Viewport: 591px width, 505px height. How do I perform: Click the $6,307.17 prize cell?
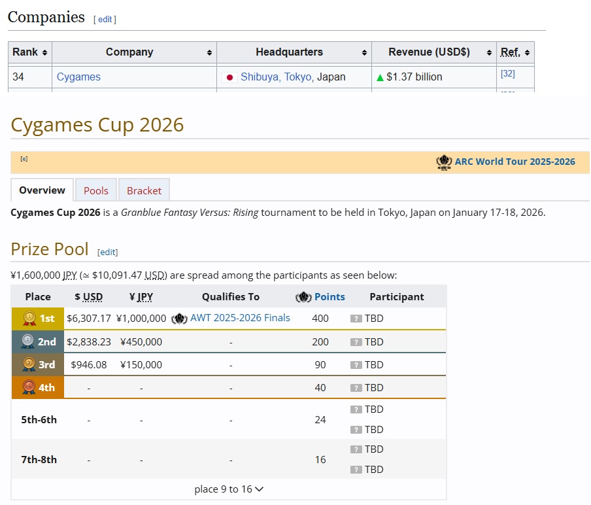pos(88,319)
